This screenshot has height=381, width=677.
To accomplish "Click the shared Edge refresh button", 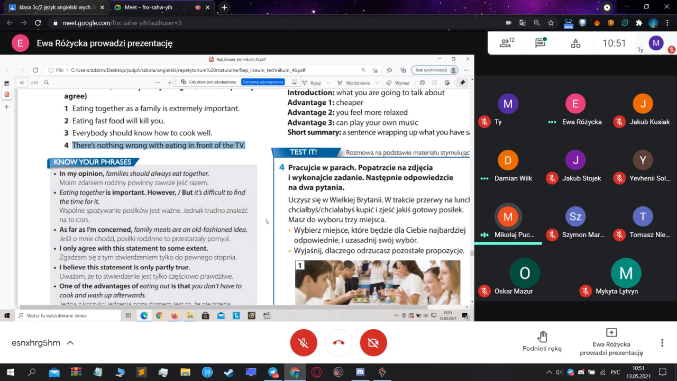I will [x=35, y=70].
